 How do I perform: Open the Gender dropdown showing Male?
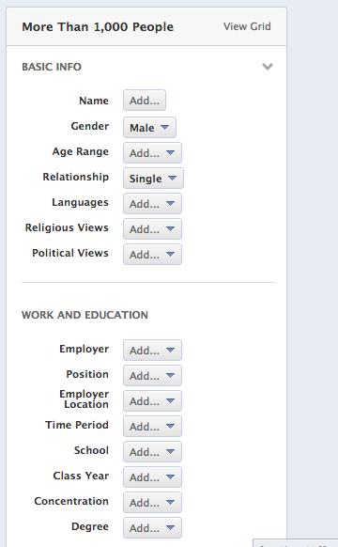149,127
